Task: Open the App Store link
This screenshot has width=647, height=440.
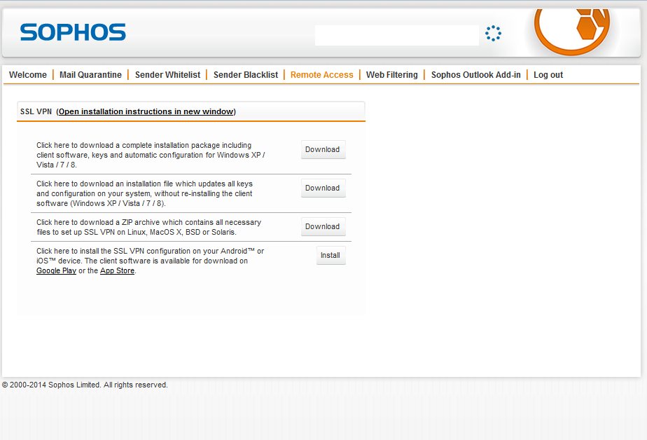Action: pyautogui.click(x=117, y=270)
